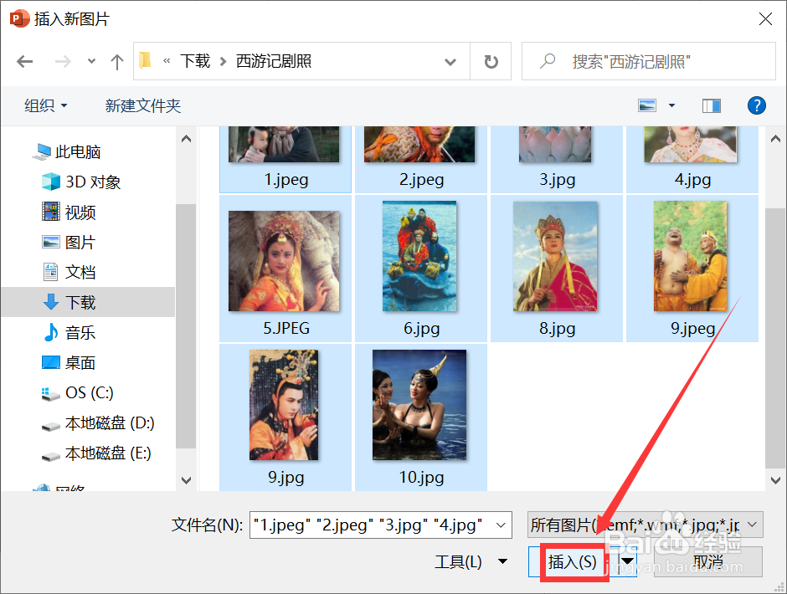Screen dimensions: 787x594
Task: Select the 4.jpg thumbnail
Action: [x=692, y=159]
